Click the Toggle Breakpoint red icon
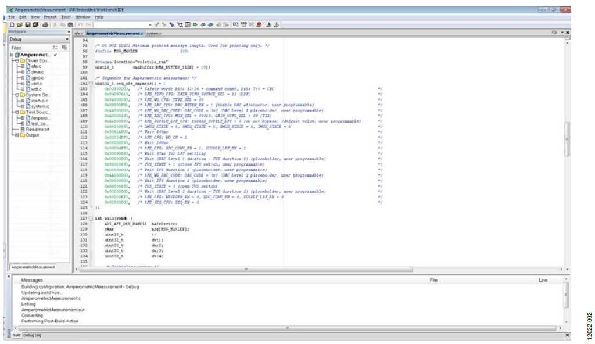595x344 pixels. [x=259, y=25]
